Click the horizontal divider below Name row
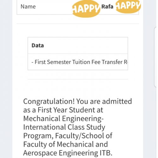The image size is (158, 158). click(x=78, y=24)
